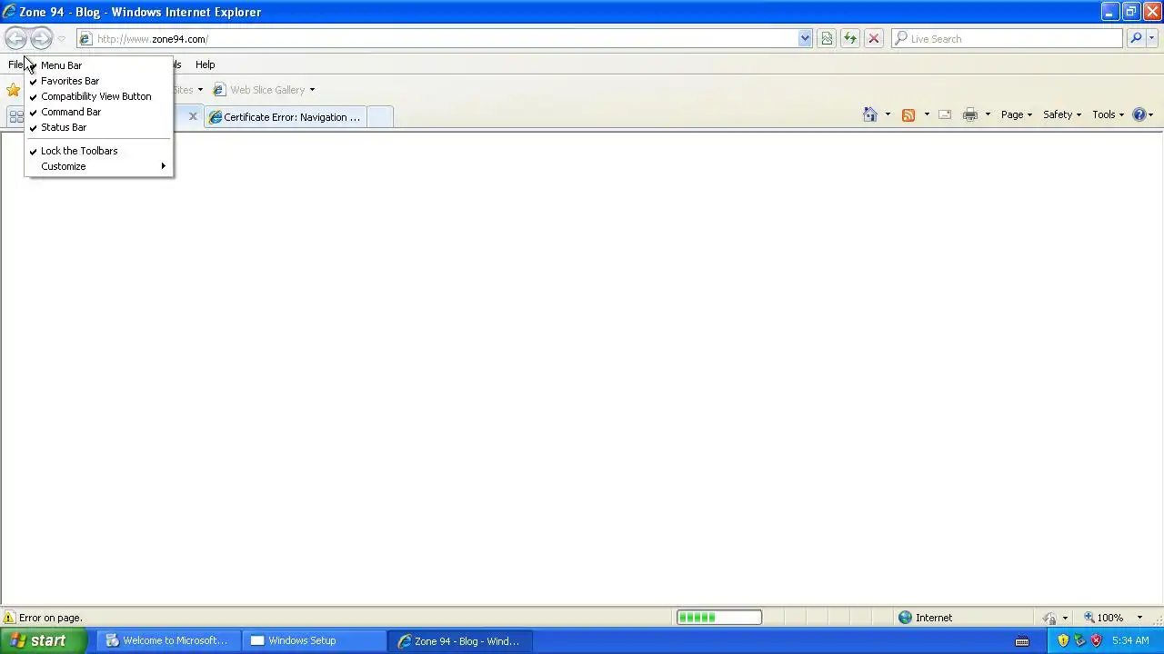Toggle Lock the Toolbars option
This screenshot has height=654, width=1164.
tap(98, 151)
